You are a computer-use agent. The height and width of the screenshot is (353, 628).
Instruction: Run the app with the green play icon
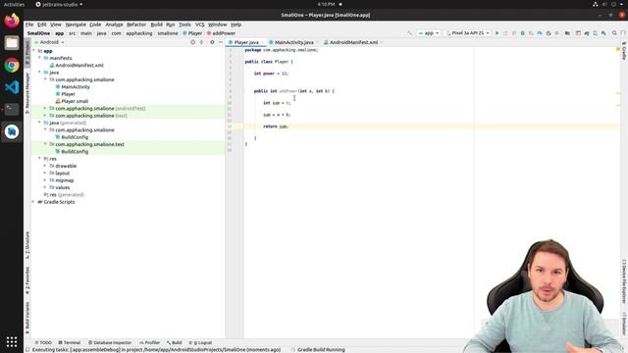point(497,33)
